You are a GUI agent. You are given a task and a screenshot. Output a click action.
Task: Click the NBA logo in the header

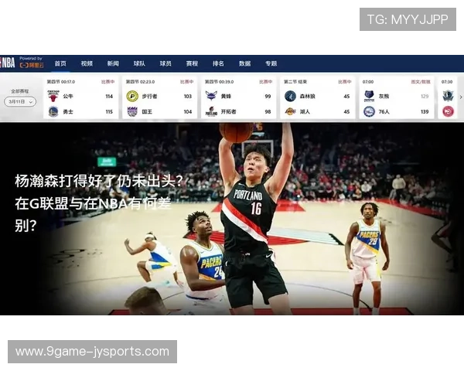pos(8,62)
